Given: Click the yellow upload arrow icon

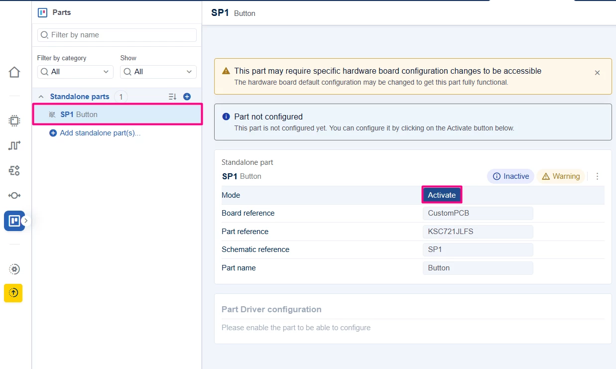Looking at the screenshot, I should [x=13, y=293].
